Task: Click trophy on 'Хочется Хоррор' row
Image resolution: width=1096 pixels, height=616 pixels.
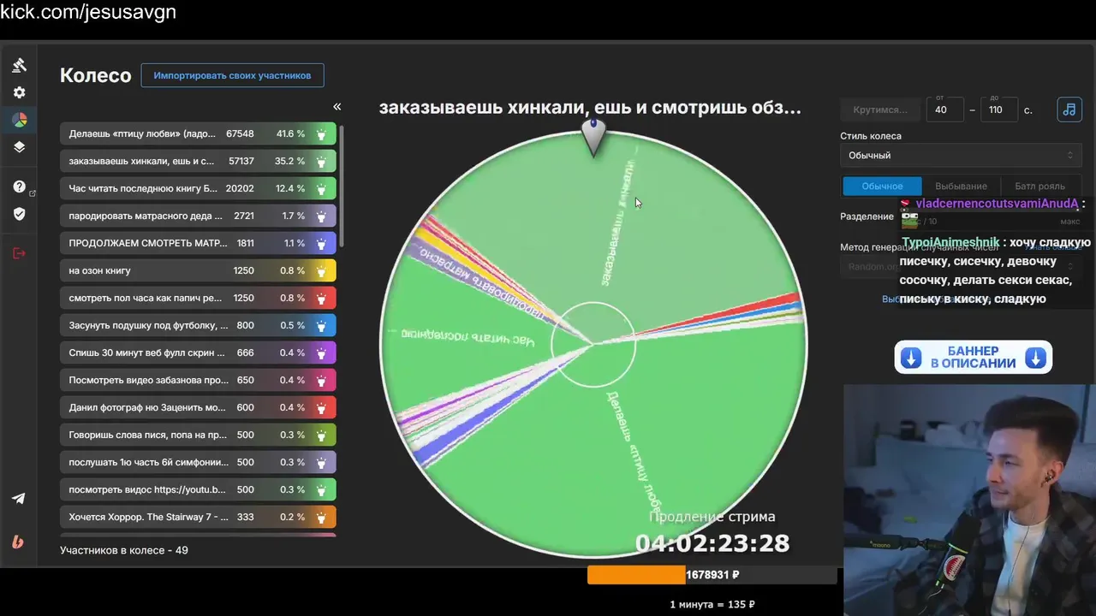Action: [x=321, y=518]
